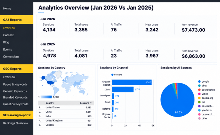This screenshot has height=135, width=220.
Task: Click the other legend swatch
Action: [x=199, y=118]
